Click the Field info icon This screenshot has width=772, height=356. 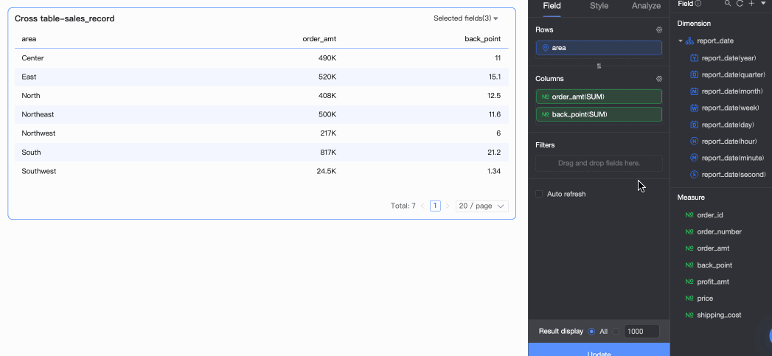(698, 4)
